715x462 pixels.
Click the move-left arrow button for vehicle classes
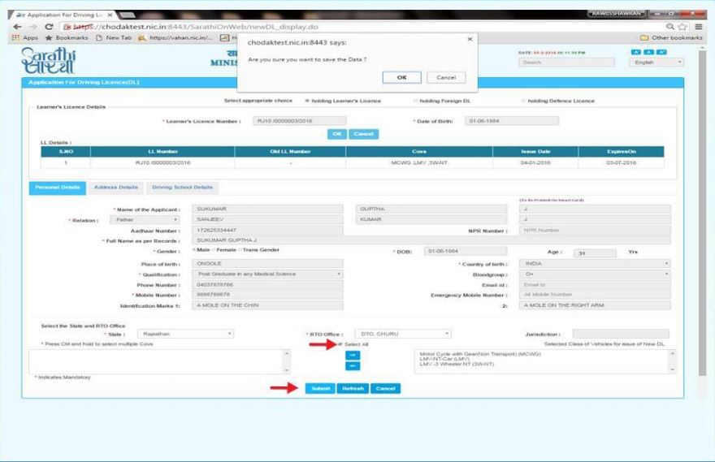353,366
